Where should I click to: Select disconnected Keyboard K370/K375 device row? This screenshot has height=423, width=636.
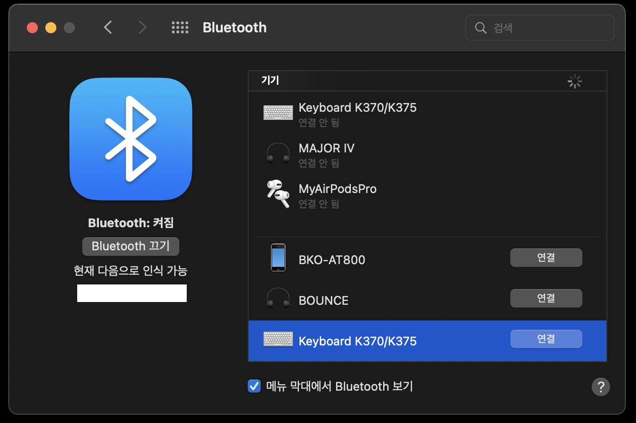tap(428, 114)
